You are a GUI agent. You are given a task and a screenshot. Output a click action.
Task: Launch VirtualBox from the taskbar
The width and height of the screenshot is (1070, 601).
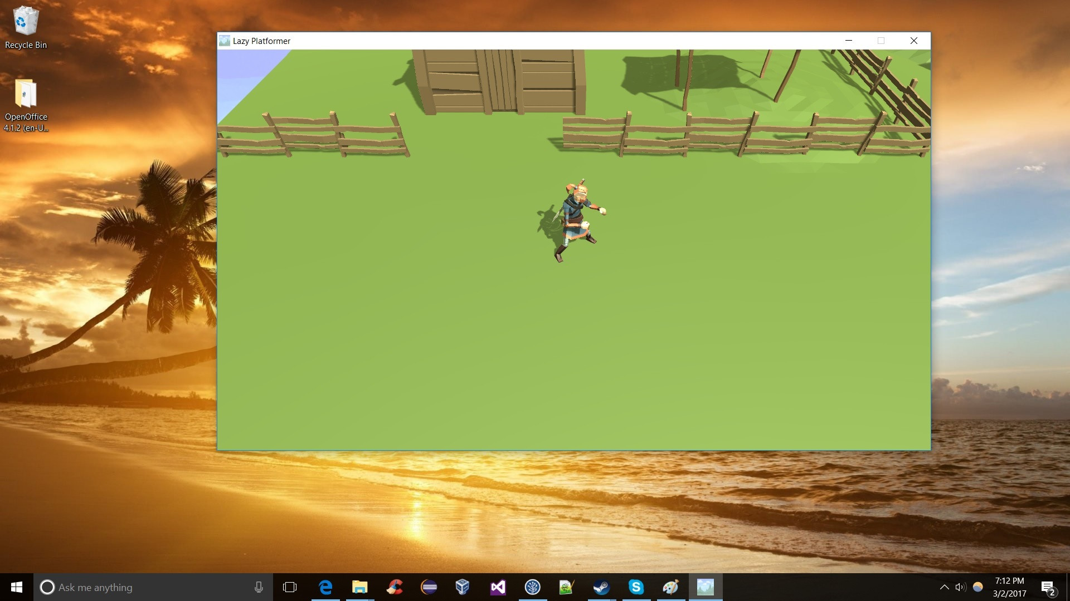pyautogui.click(x=463, y=587)
